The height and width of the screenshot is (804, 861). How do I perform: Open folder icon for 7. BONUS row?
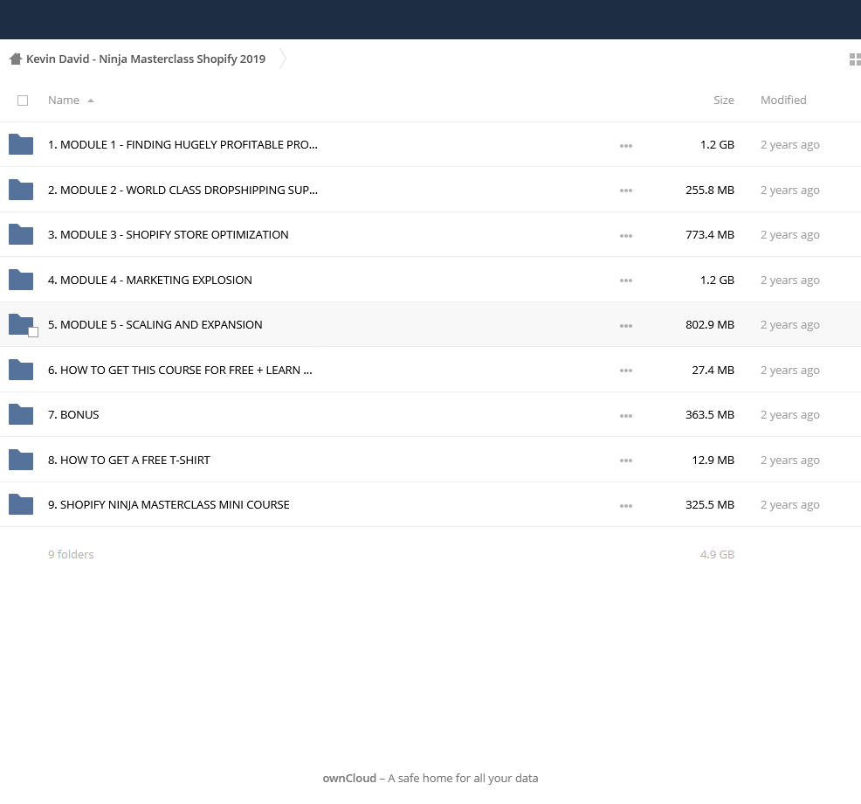[21, 414]
